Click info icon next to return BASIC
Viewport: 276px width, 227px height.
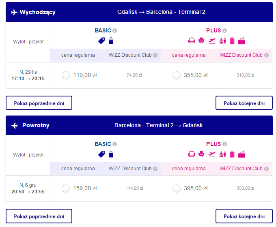pyautogui.click(x=114, y=144)
